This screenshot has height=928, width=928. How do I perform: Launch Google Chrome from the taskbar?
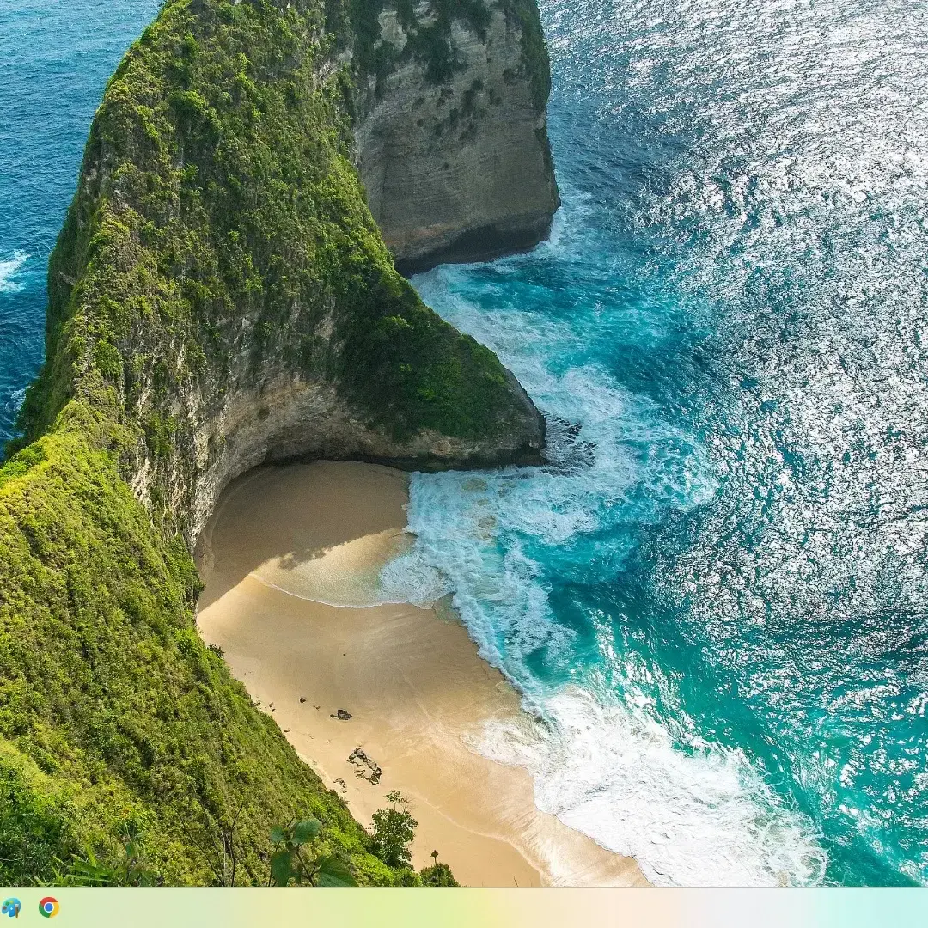[x=49, y=907]
